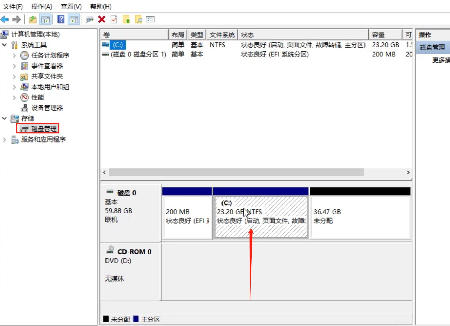Image resolution: width=450 pixels, height=326 pixels.
Task: Select 本地用户和组 in the tree
Action: [50, 87]
